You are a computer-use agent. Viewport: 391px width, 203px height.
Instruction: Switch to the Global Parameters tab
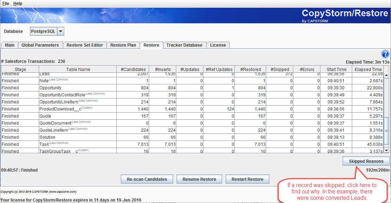40,45
